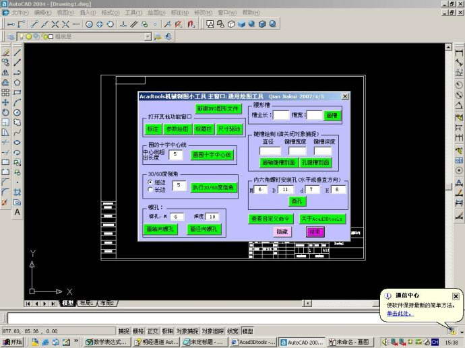Viewport: 465px width, 348px height.
Task: Open the 标注 function window button
Action: pyautogui.click(x=153, y=129)
